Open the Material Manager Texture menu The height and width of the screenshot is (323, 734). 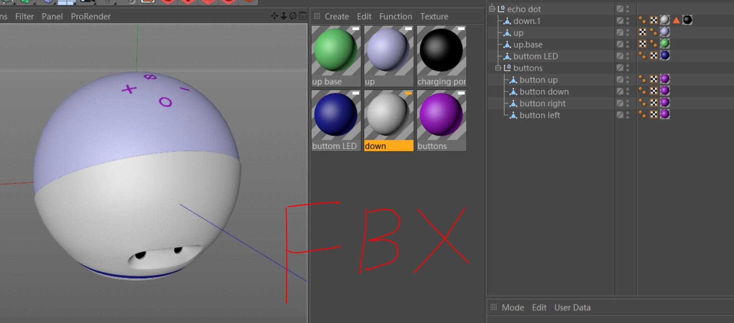click(434, 16)
